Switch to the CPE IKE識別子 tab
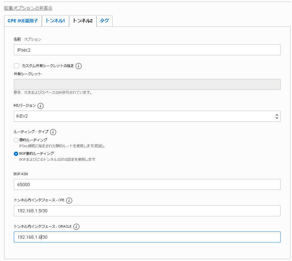This screenshot has width=292, height=261. point(23,21)
